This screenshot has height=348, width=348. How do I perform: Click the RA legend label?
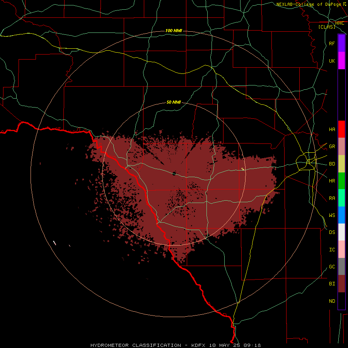click(332, 198)
